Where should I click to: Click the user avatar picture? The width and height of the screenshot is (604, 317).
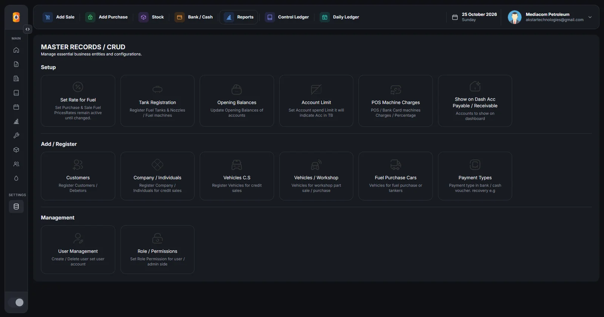(x=515, y=17)
